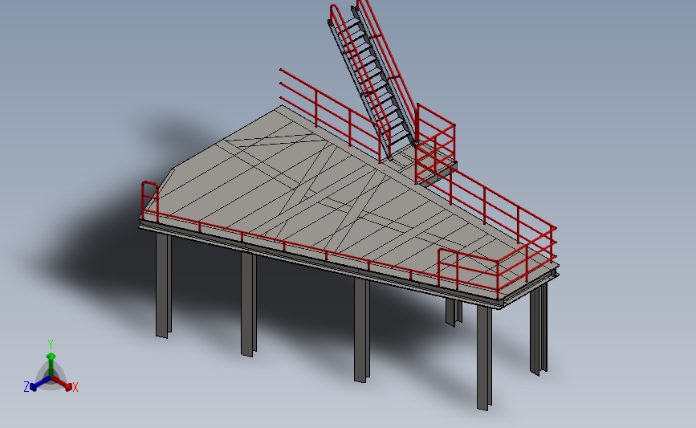Click the green Y axis of orientation triad

click(x=51, y=365)
